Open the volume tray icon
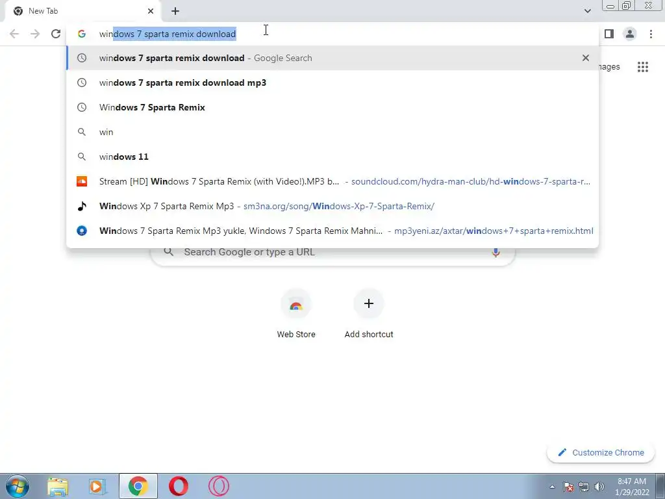 [599, 487]
